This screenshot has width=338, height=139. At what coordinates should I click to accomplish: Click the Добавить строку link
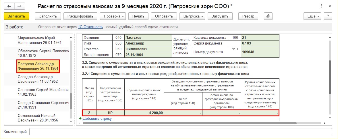(x=97, y=118)
